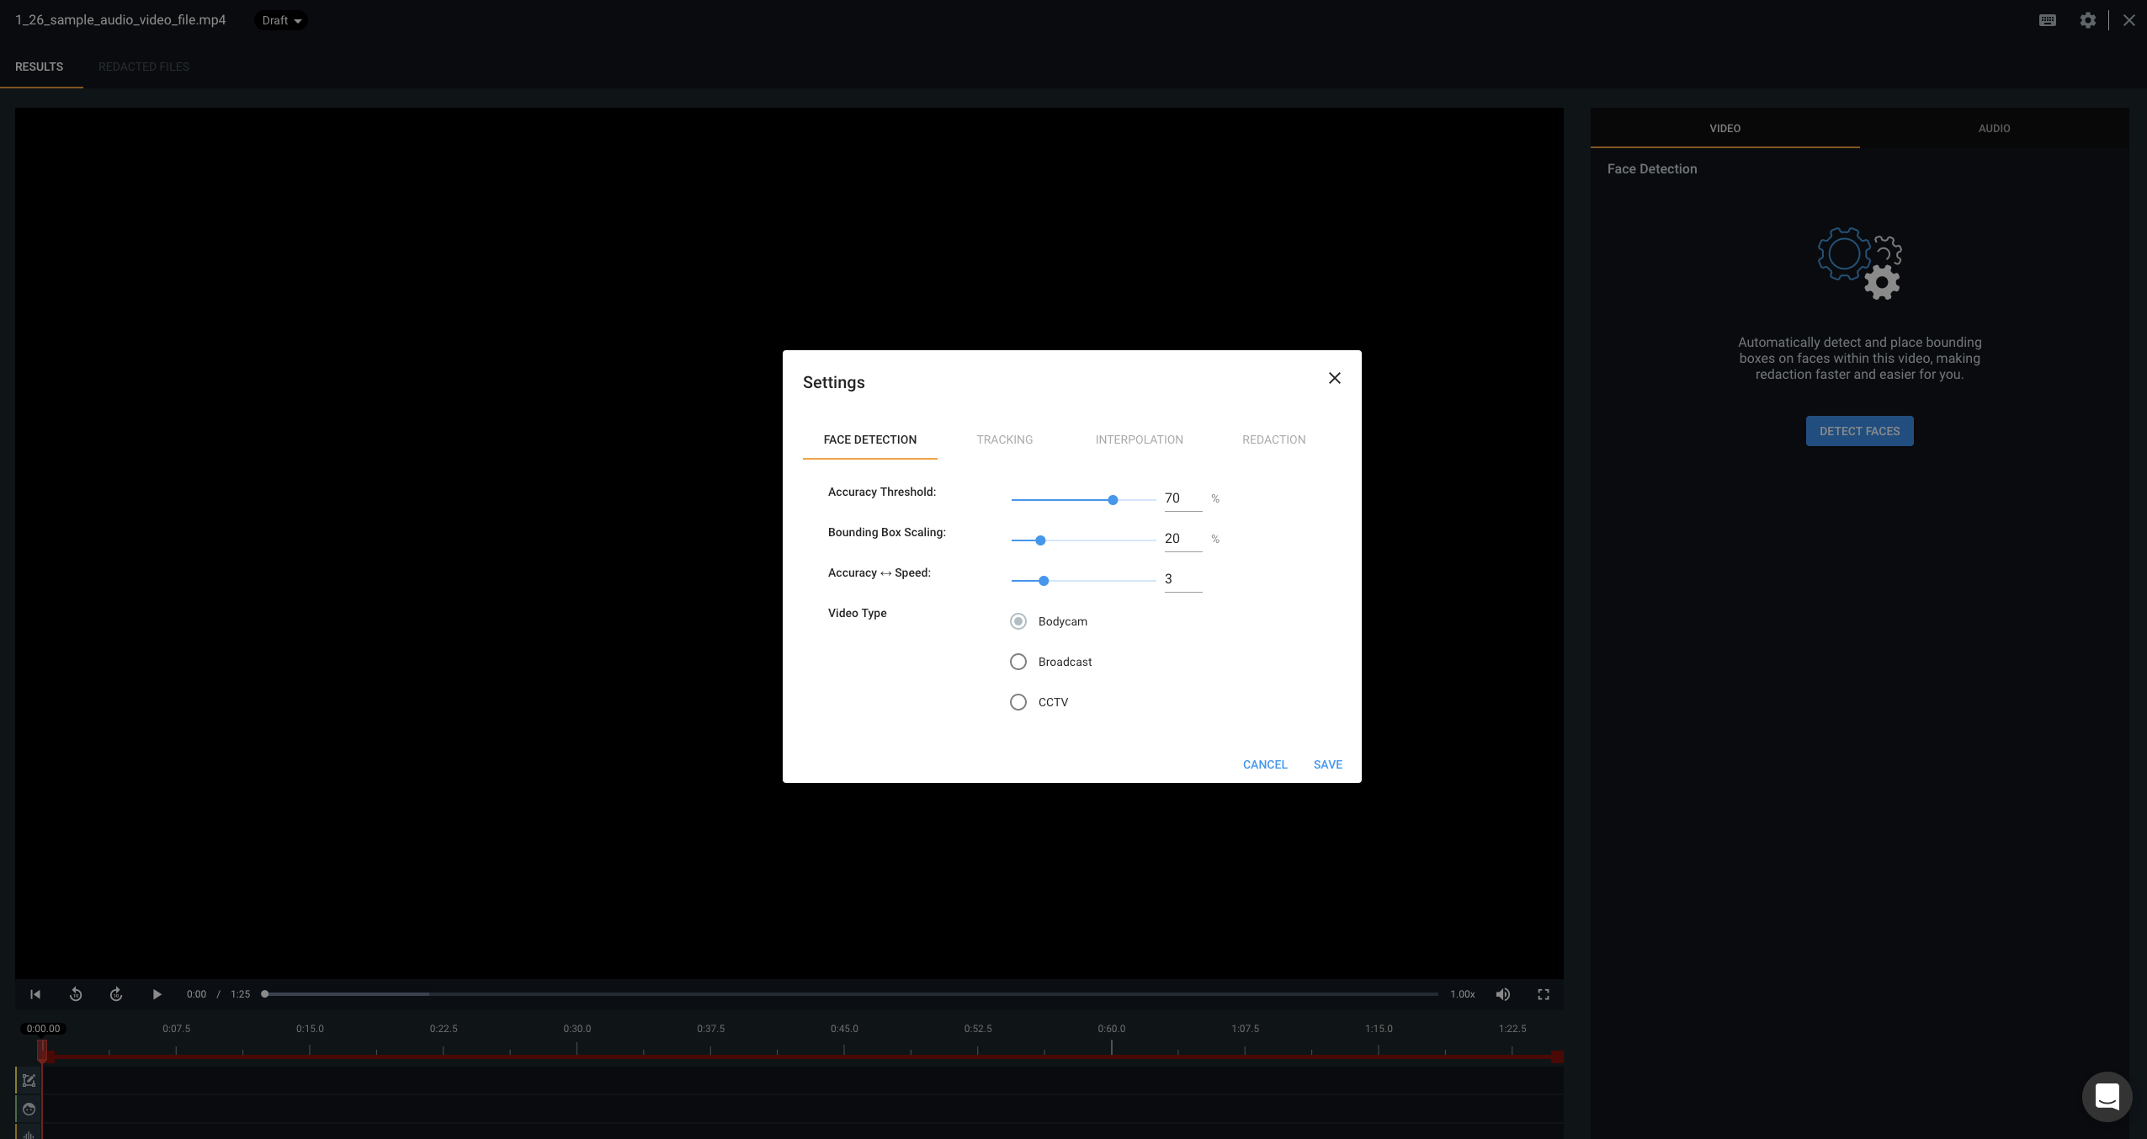Rewind playback by 10 seconds

tap(76, 994)
